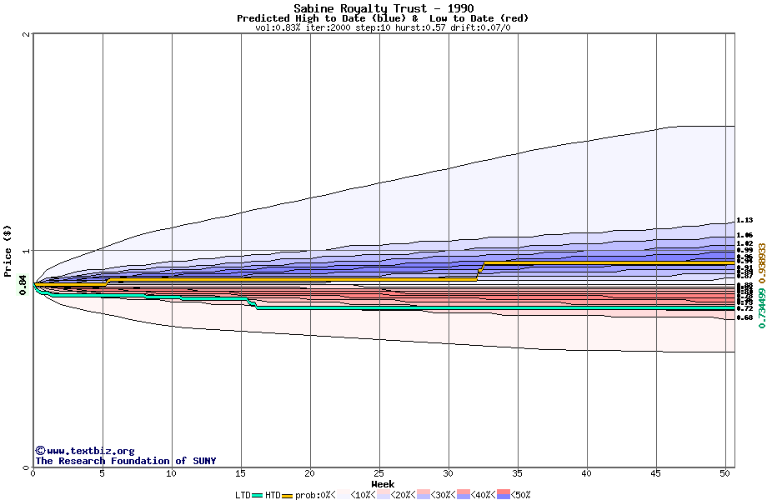Viewport: 767px width, 500px height.
Task: Click the '<50%' legend text
Action: (520, 495)
